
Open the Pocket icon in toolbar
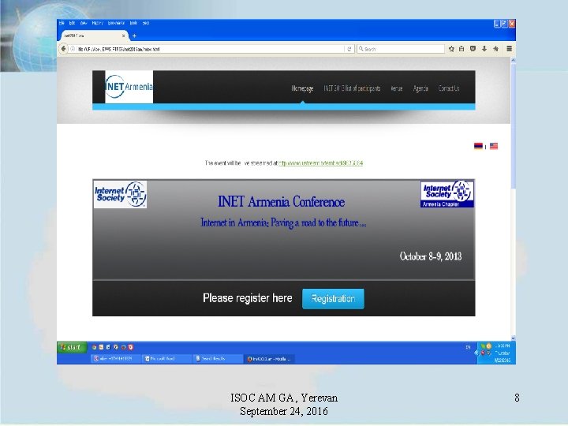[473, 49]
